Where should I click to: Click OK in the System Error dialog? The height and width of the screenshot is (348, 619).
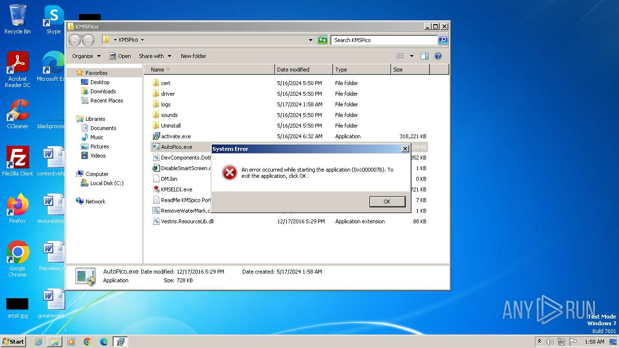tap(387, 202)
